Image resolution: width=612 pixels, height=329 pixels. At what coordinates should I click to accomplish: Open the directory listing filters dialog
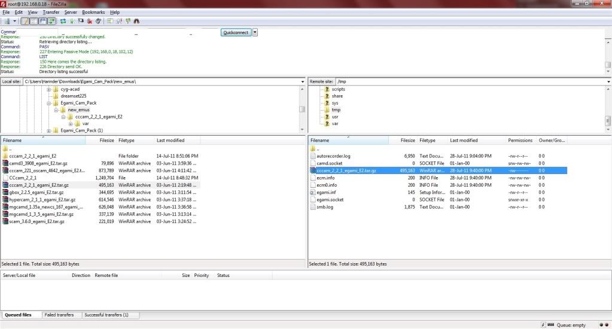(x=110, y=21)
